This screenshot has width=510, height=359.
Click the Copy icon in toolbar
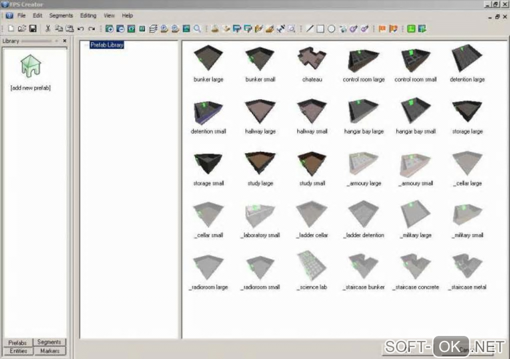pyautogui.click(x=59, y=29)
